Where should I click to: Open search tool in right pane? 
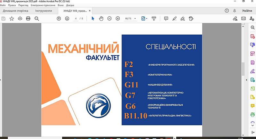(x=252, y=28)
